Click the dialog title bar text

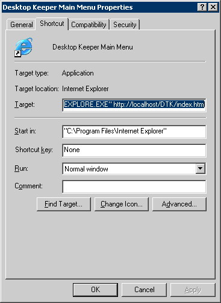(67, 7)
